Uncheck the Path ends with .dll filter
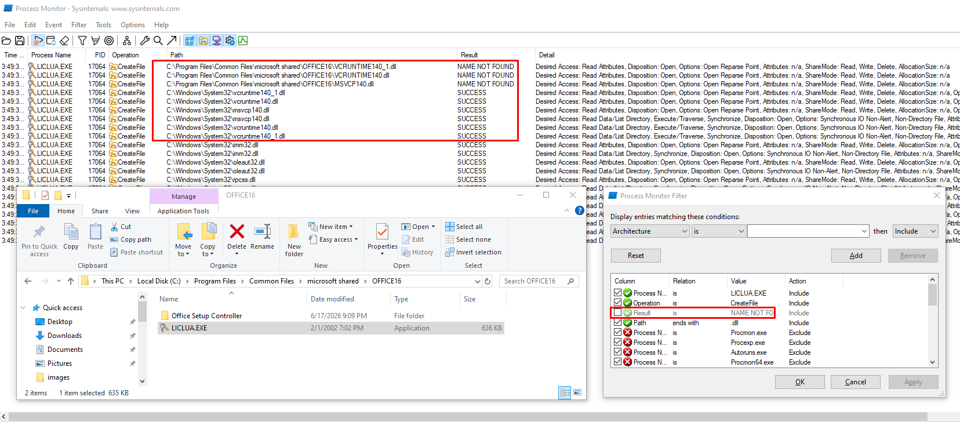Image resolution: width=960 pixels, height=422 pixels. (618, 323)
